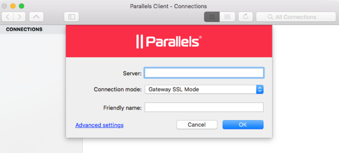Click the magnifier icon in the search field

pos(270,17)
